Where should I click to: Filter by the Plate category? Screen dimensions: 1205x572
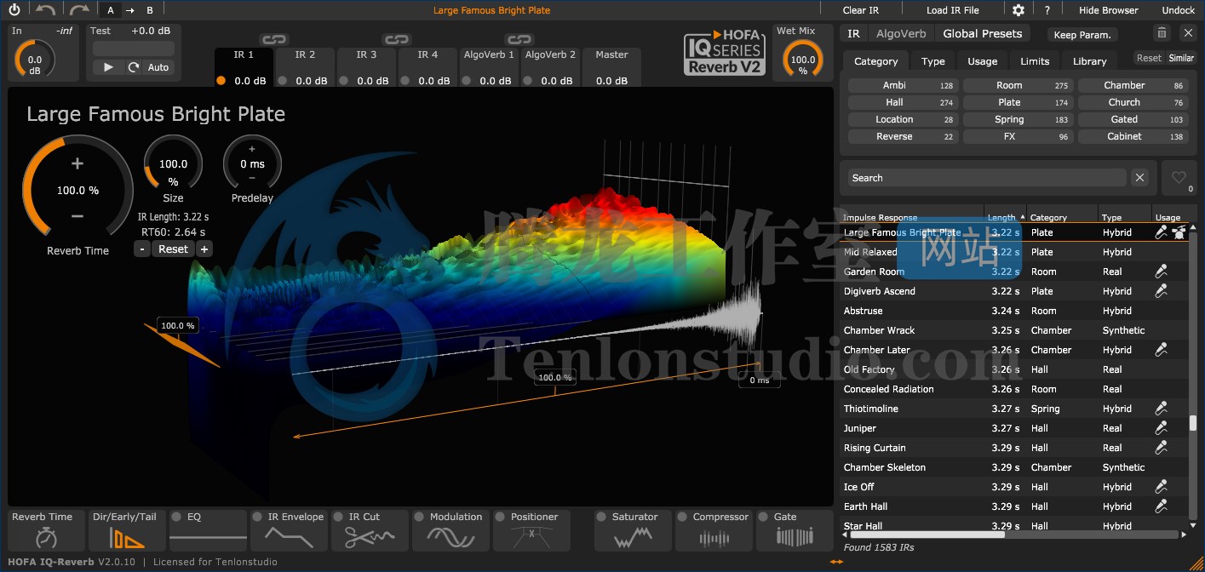click(x=1018, y=102)
